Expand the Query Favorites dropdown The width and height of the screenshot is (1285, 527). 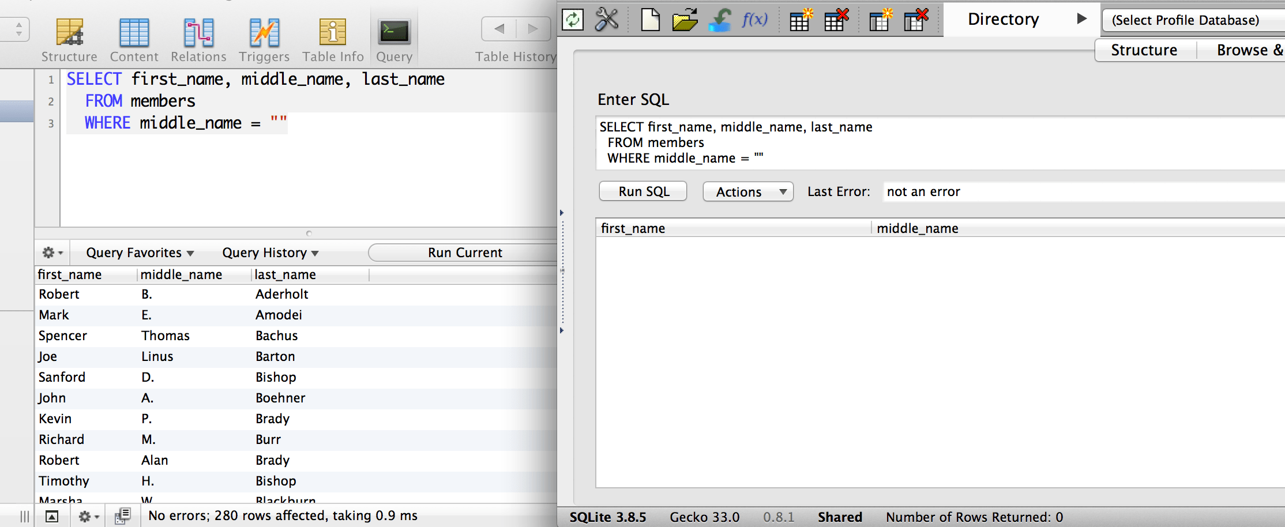pyautogui.click(x=140, y=253)
